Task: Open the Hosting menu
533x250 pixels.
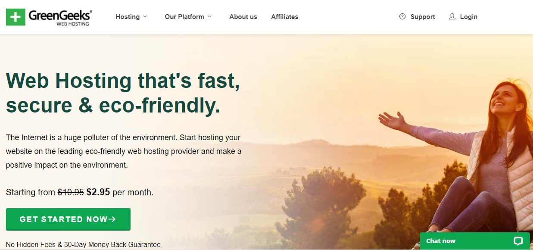Action: click(128, 17)
